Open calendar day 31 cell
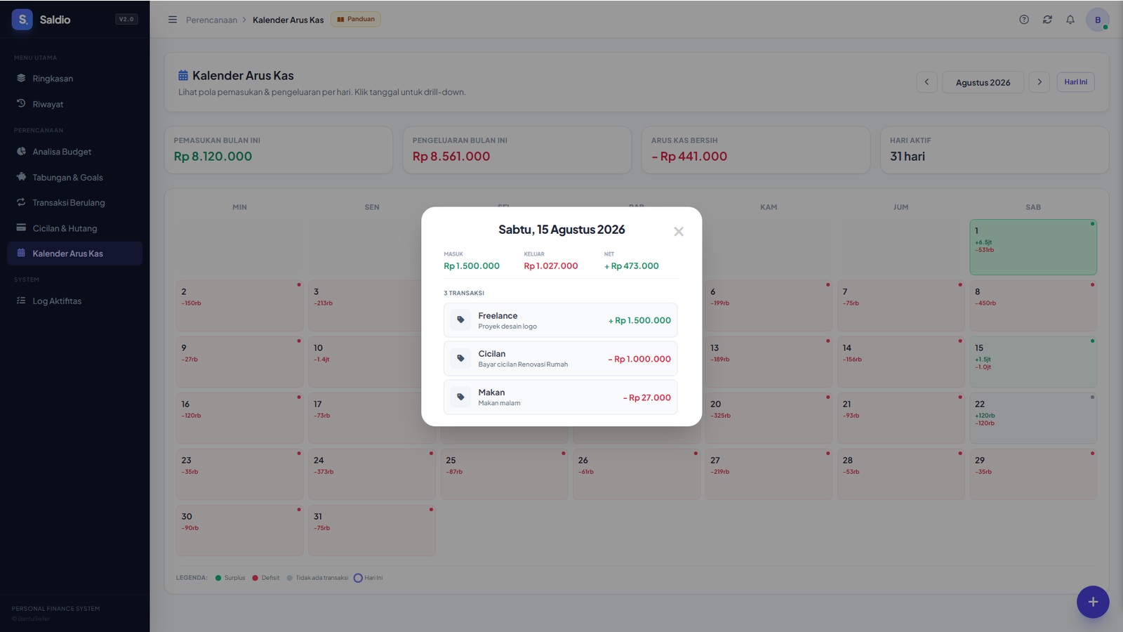The height and width of the screenshot is (632, 1123). (x=372, y=531)
